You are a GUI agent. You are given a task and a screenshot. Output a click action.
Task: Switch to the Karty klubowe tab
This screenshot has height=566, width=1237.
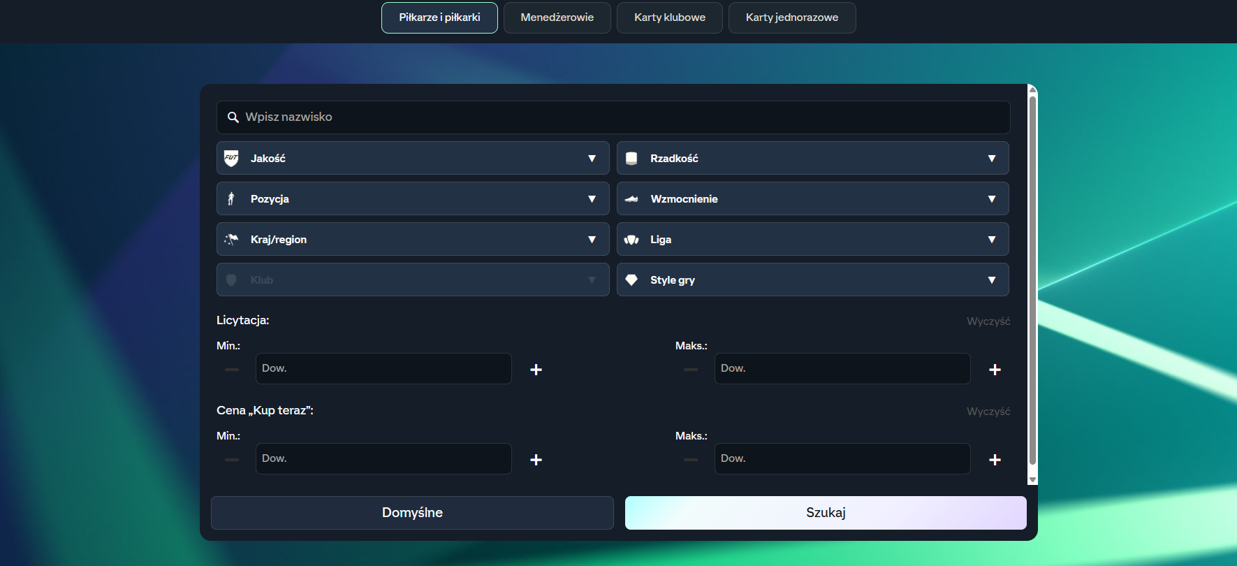[670, 17]
